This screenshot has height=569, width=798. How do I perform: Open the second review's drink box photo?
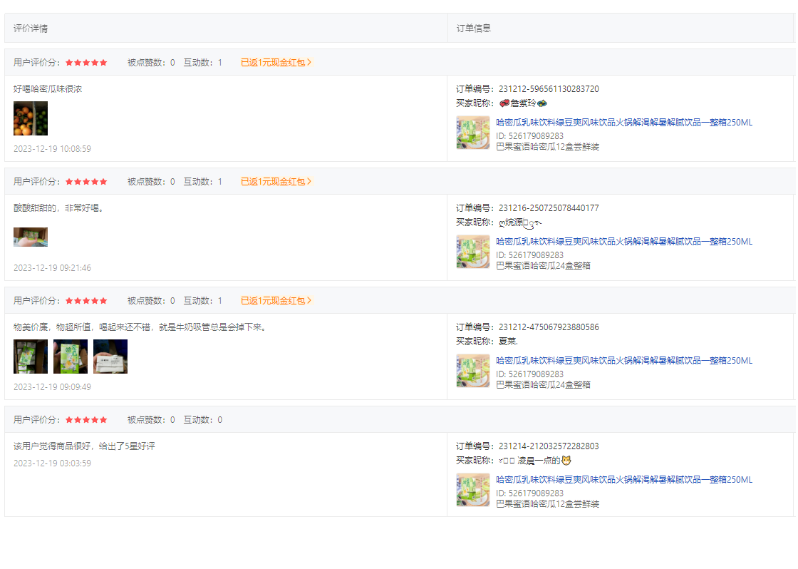coord(31,237)
